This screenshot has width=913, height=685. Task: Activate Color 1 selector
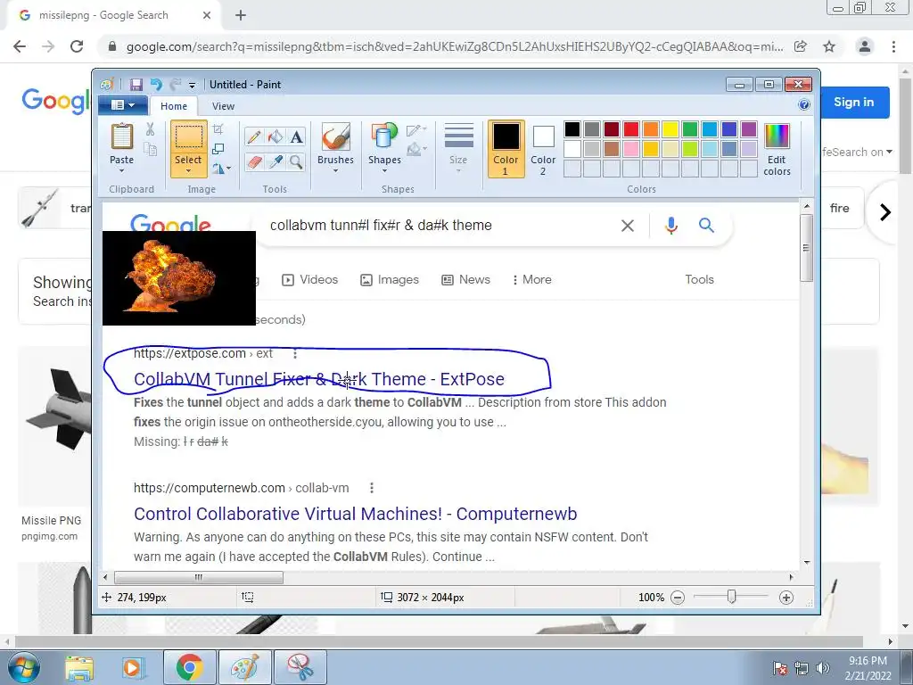pyautogui.click(x=506, y=149)
